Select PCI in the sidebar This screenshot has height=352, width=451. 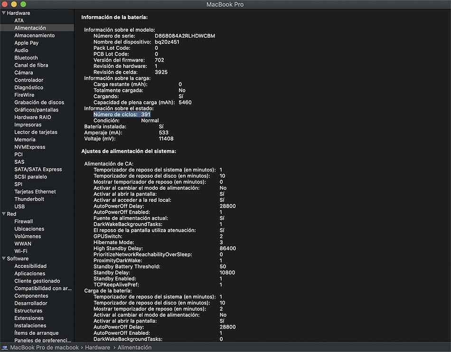(x=19, y=154)
